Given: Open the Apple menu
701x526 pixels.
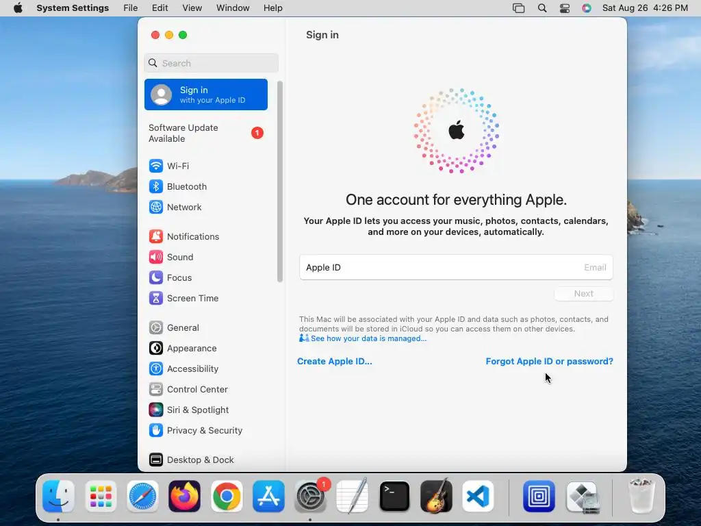Looking at the screenshot, I should click(x=18, y=8).
